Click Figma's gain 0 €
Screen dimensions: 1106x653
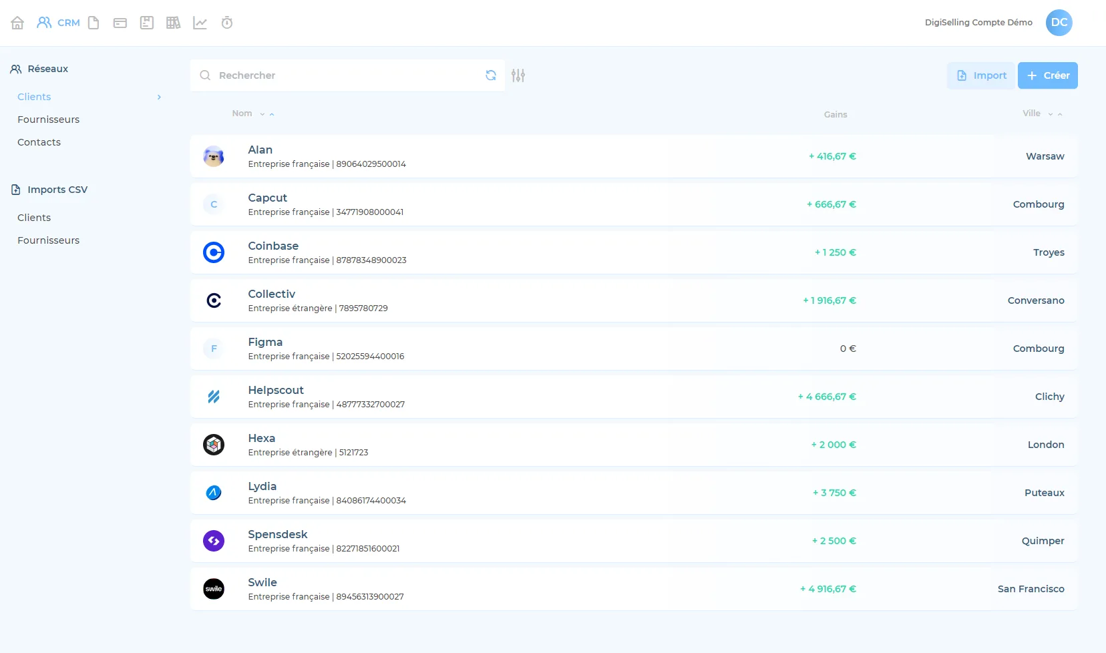(x=848, y=349)
